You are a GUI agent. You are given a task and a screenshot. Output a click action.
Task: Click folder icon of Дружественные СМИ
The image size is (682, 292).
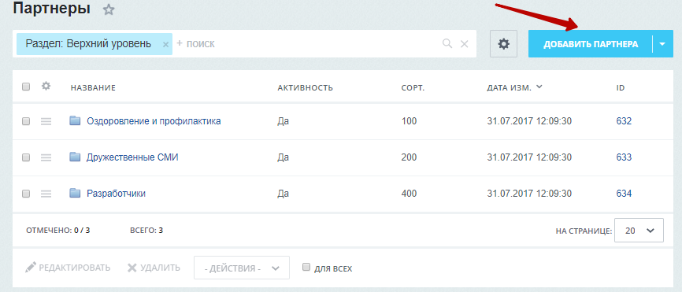(76, 157)
